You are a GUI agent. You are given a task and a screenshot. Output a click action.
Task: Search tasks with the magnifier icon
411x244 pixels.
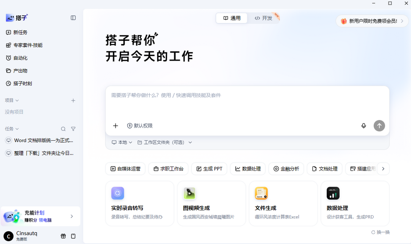[x=63, y=129]
